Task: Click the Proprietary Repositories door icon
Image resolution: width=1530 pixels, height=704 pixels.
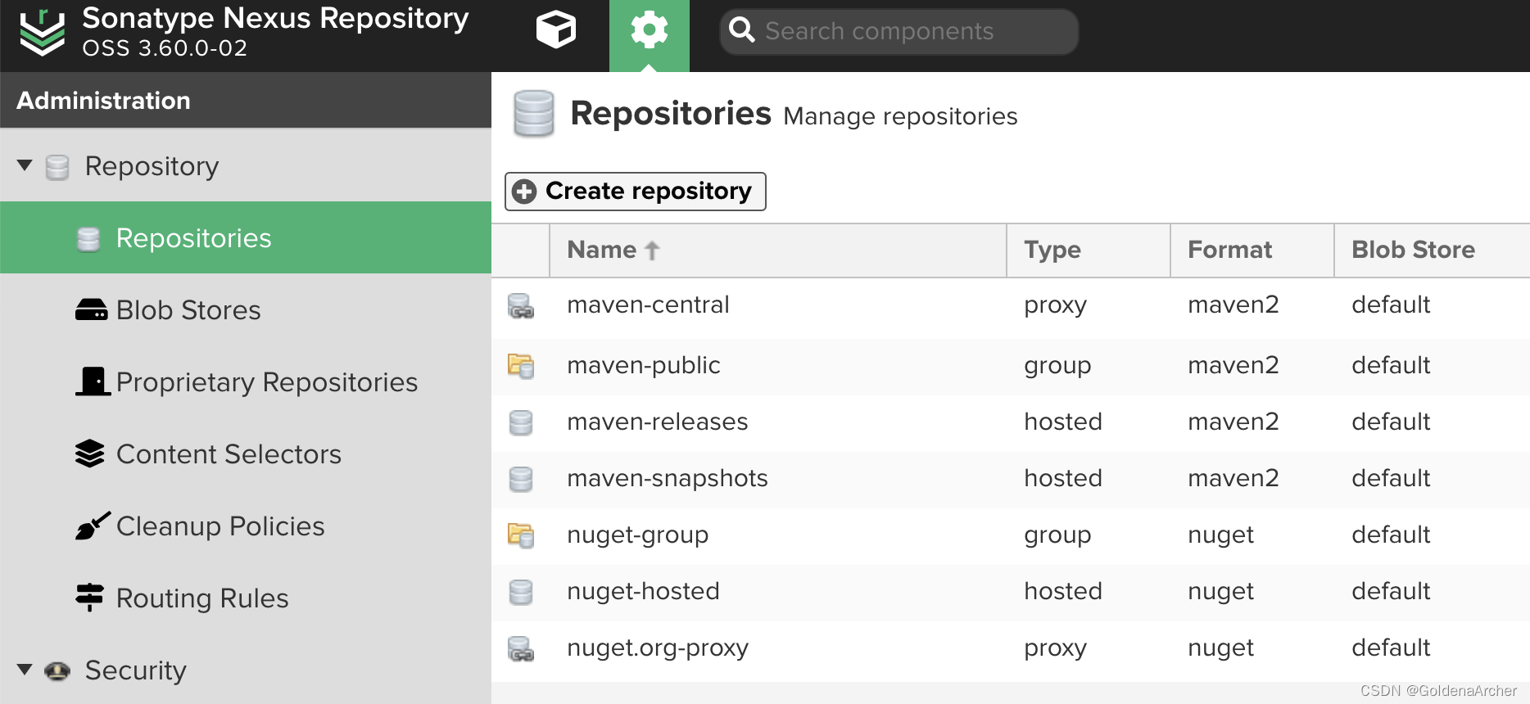Action: [x=93, y=381]
